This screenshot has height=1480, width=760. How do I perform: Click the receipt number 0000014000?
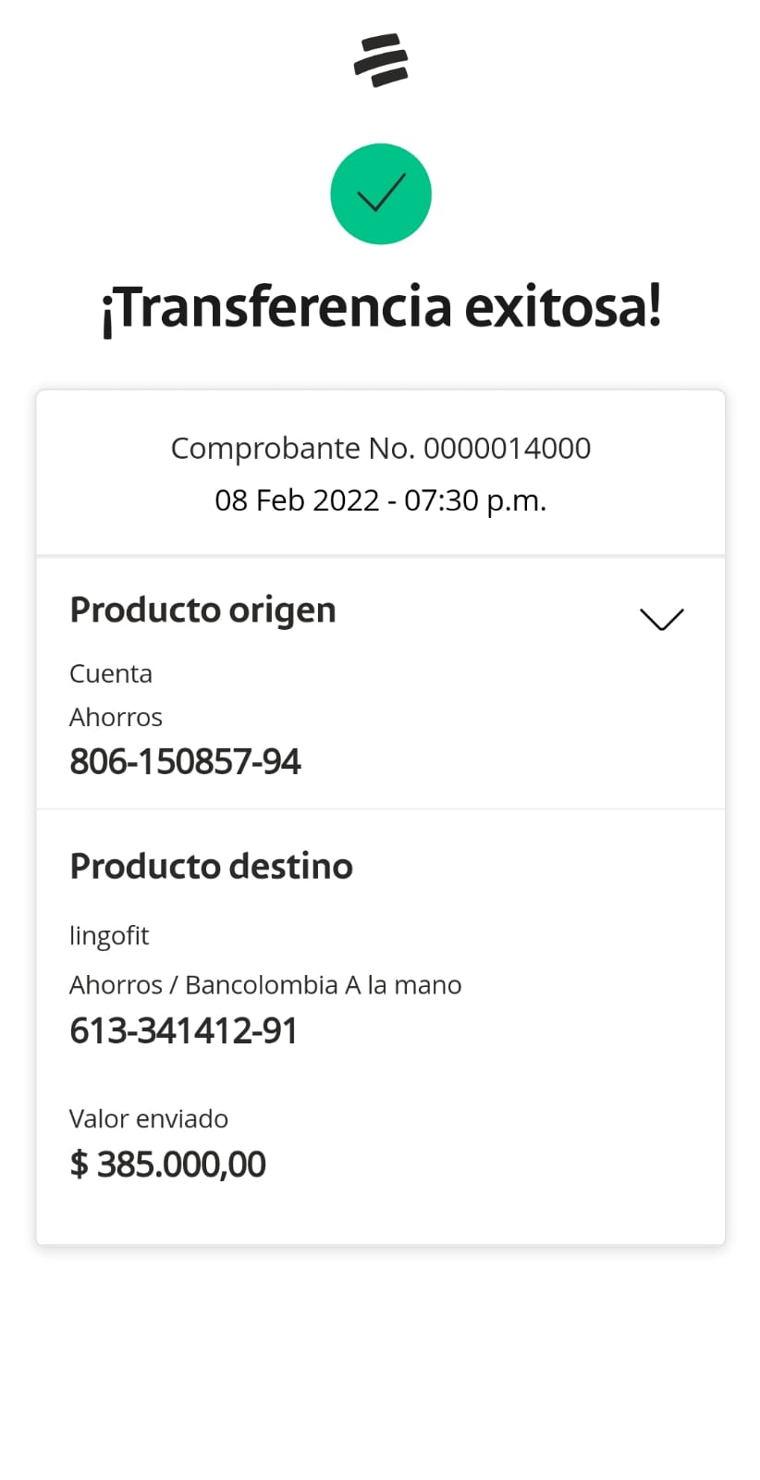click(507, 449)
